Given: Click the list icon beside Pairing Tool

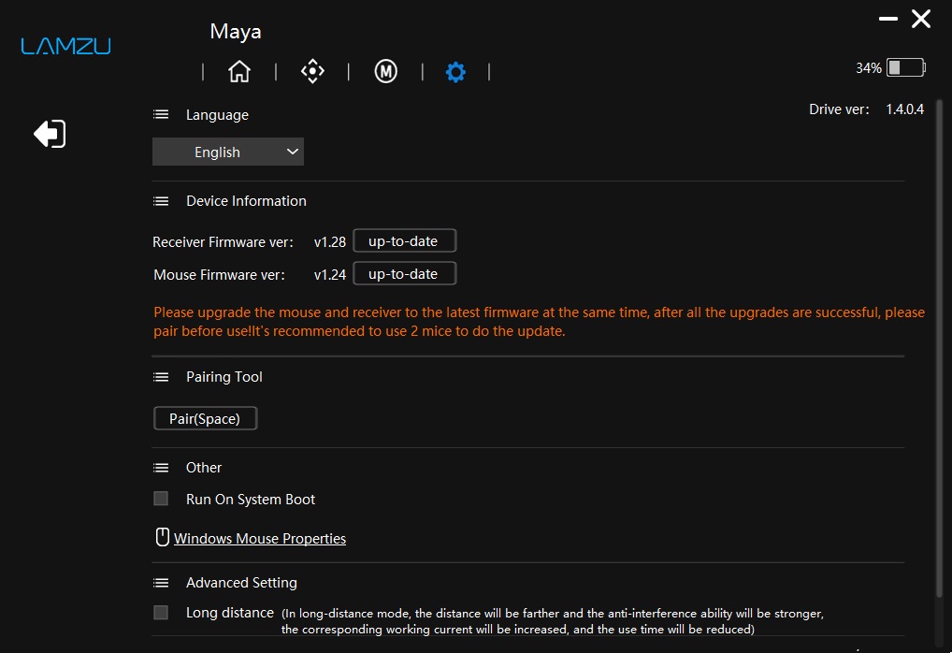Looking at the screenshot, I should point(161,377).
